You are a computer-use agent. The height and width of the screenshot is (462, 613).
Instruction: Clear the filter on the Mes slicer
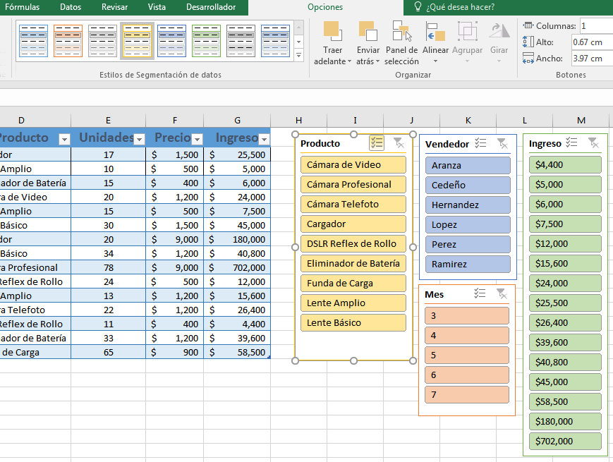point(502,293)
